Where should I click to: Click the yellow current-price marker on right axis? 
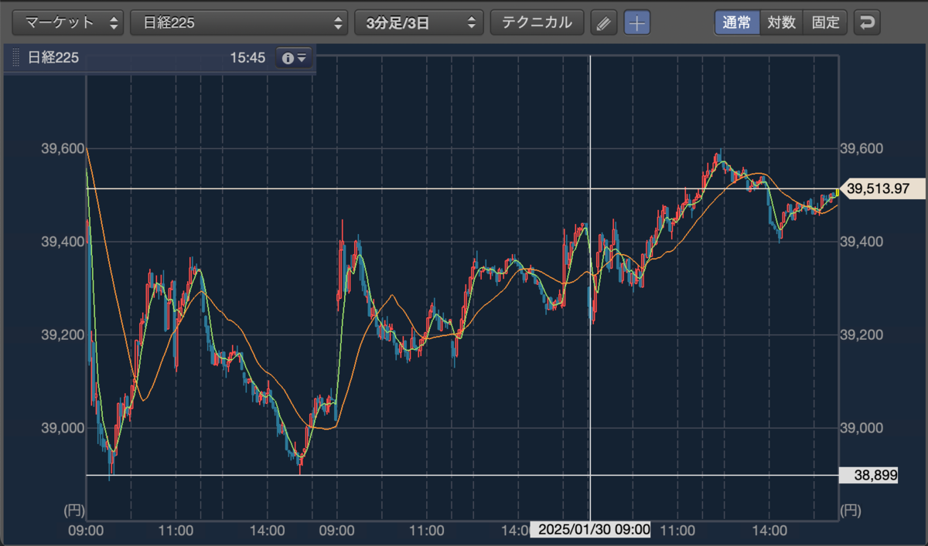pyautogui.click(x=838, y=193)
